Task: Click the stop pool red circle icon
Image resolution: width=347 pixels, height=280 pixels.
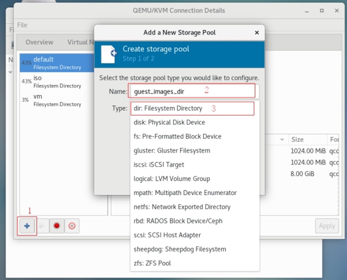Action: coord(57,226)
